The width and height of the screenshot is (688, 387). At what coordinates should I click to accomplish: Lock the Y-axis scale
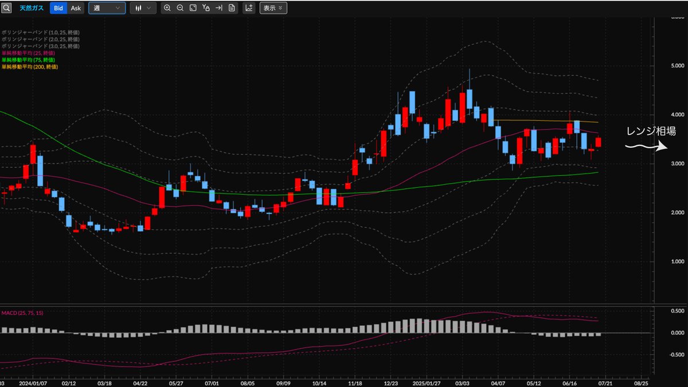206,8
